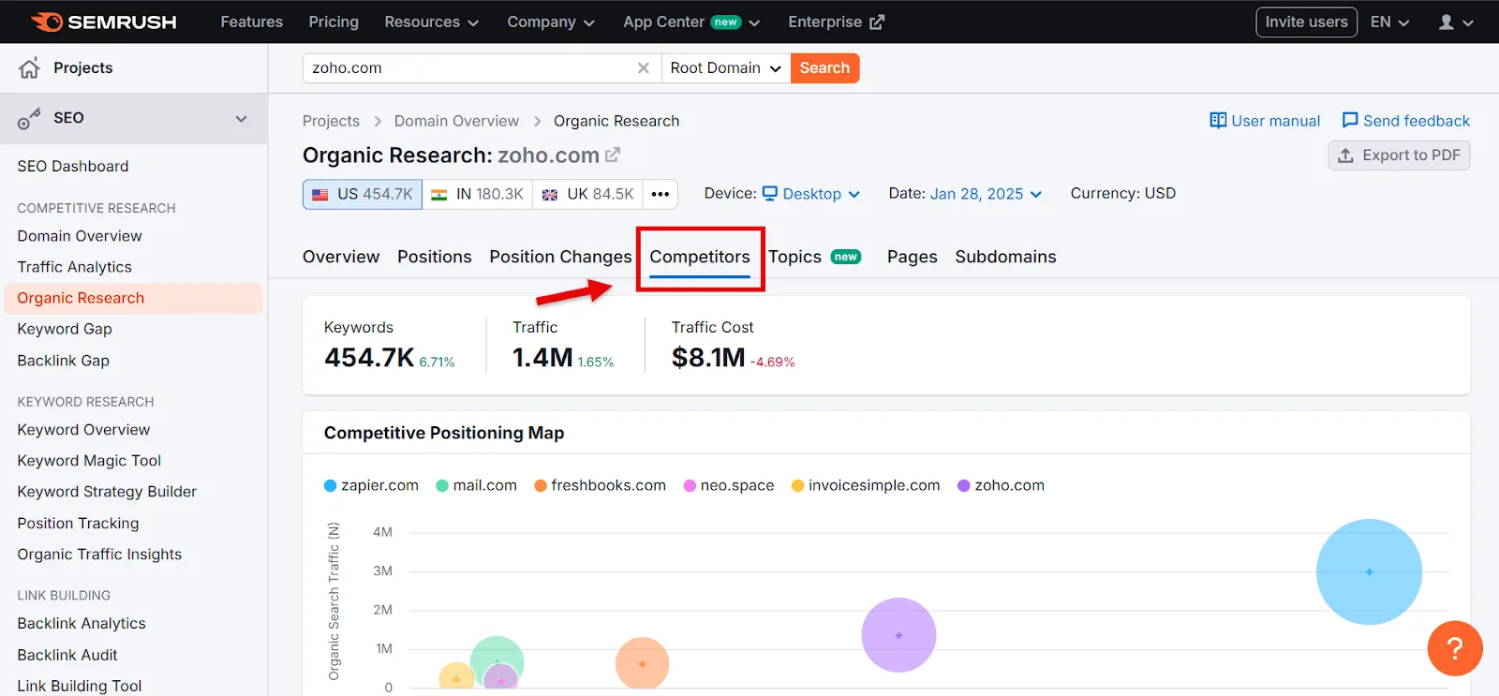This screenshot has height=696, width=1499.
Task: Open the Enterprise external link
Action: tap(836, 22)
